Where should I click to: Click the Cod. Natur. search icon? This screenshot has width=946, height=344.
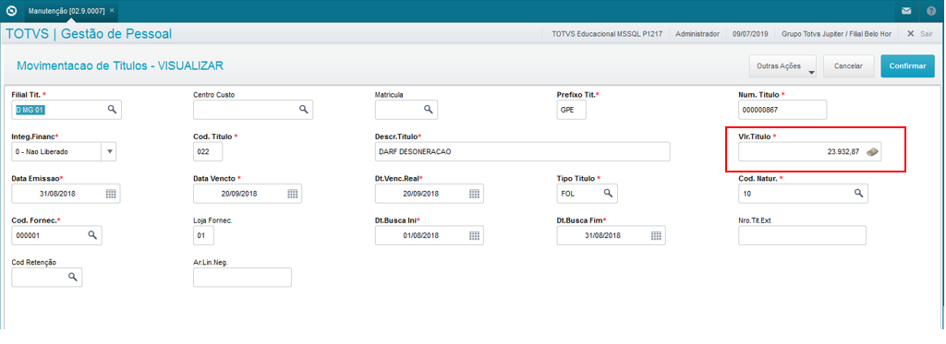[858, 193]
